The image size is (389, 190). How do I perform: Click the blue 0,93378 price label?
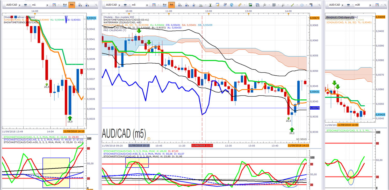point(314,108)
